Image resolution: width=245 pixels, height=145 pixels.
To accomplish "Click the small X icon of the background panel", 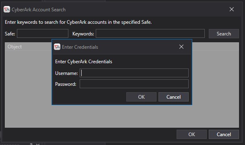I will tap(38, 144).
